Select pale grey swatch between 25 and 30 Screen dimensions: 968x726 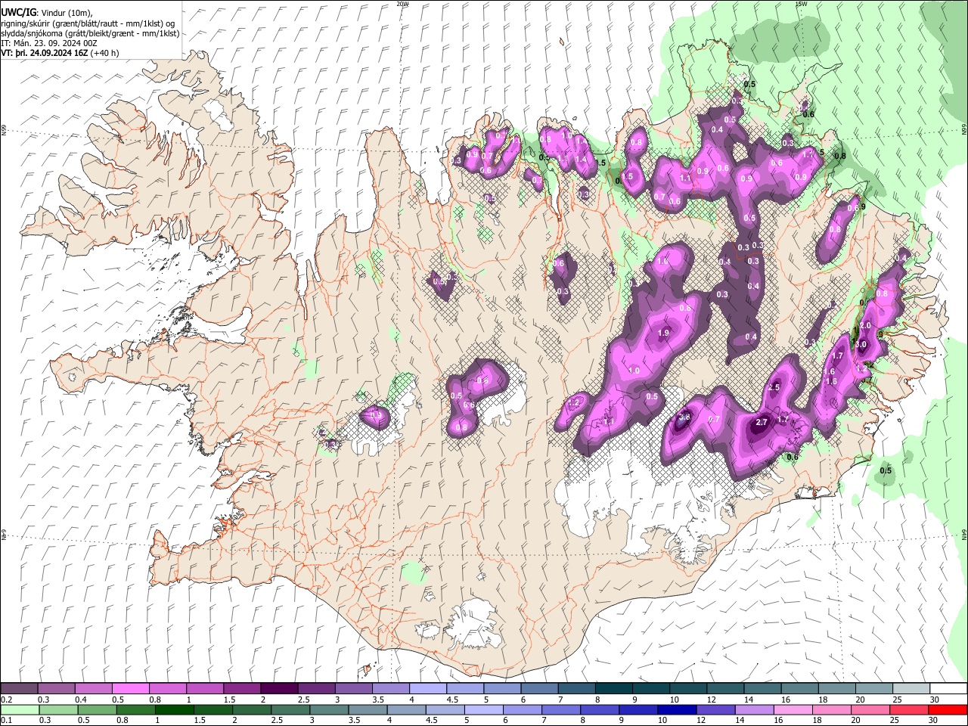(910, 689)
